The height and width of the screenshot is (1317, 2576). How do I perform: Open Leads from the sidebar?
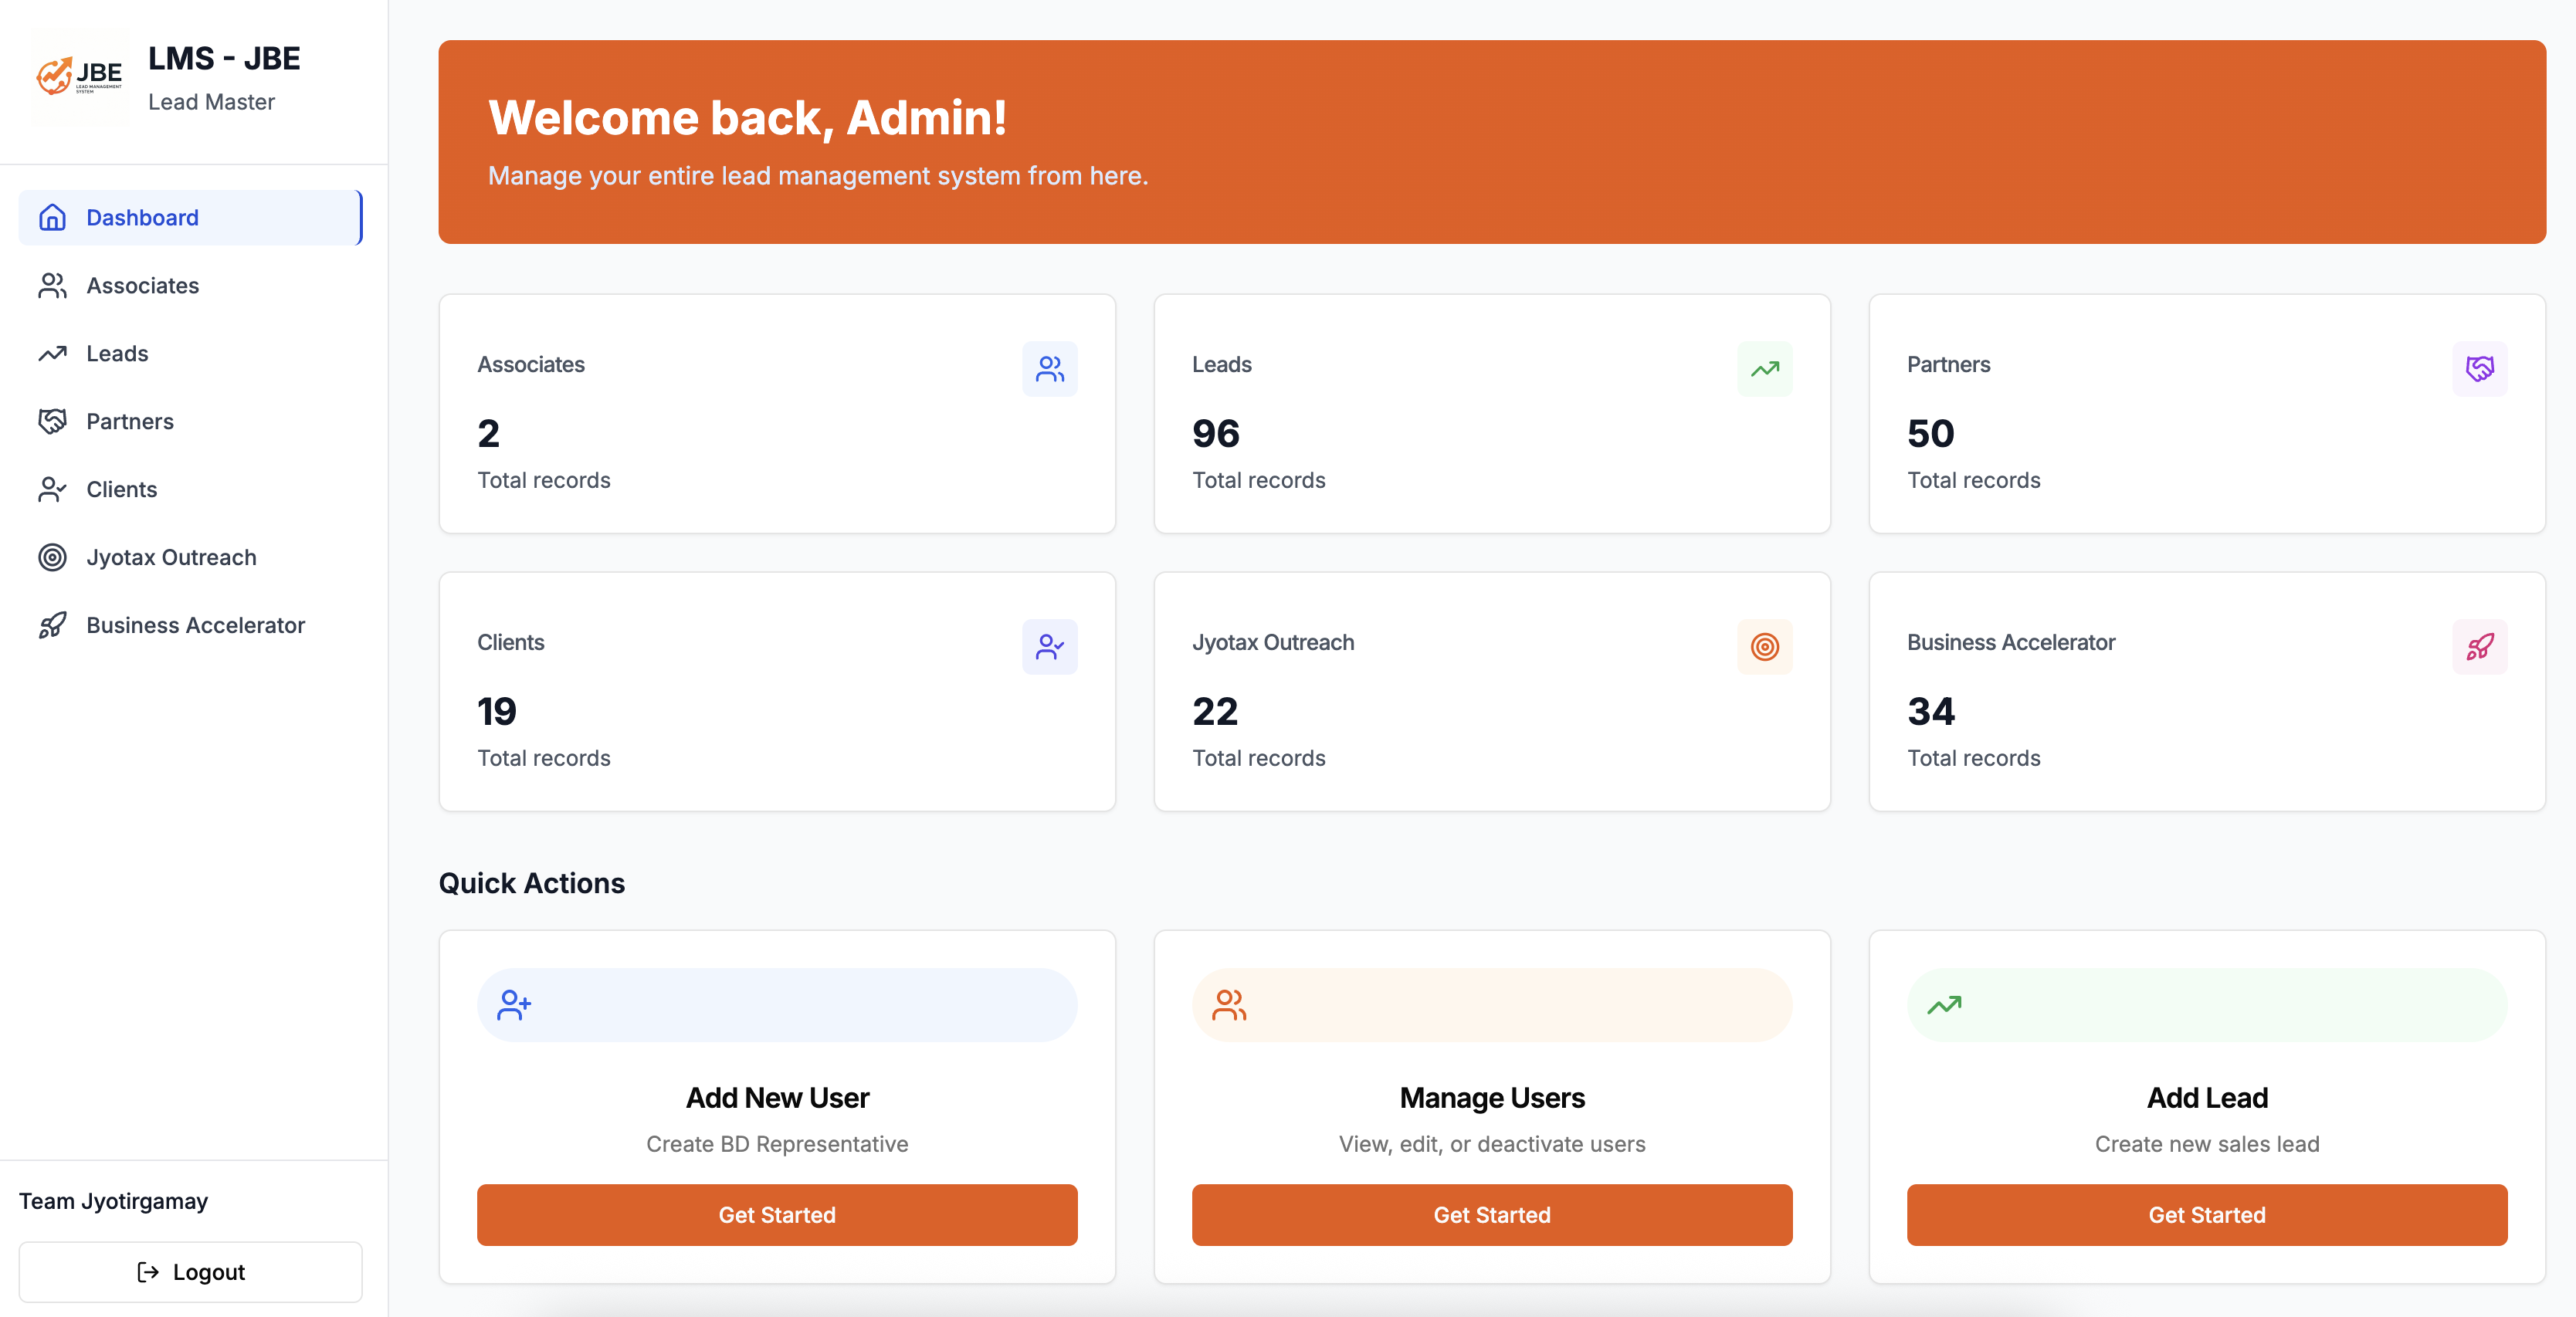(190, 353)
